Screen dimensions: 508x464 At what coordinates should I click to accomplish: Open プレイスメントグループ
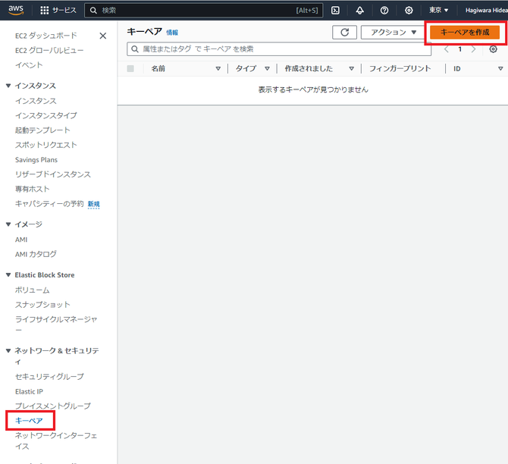pos(53,406)
